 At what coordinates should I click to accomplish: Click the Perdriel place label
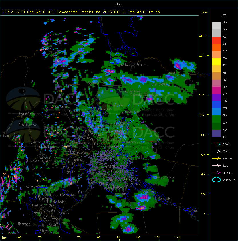70,167
